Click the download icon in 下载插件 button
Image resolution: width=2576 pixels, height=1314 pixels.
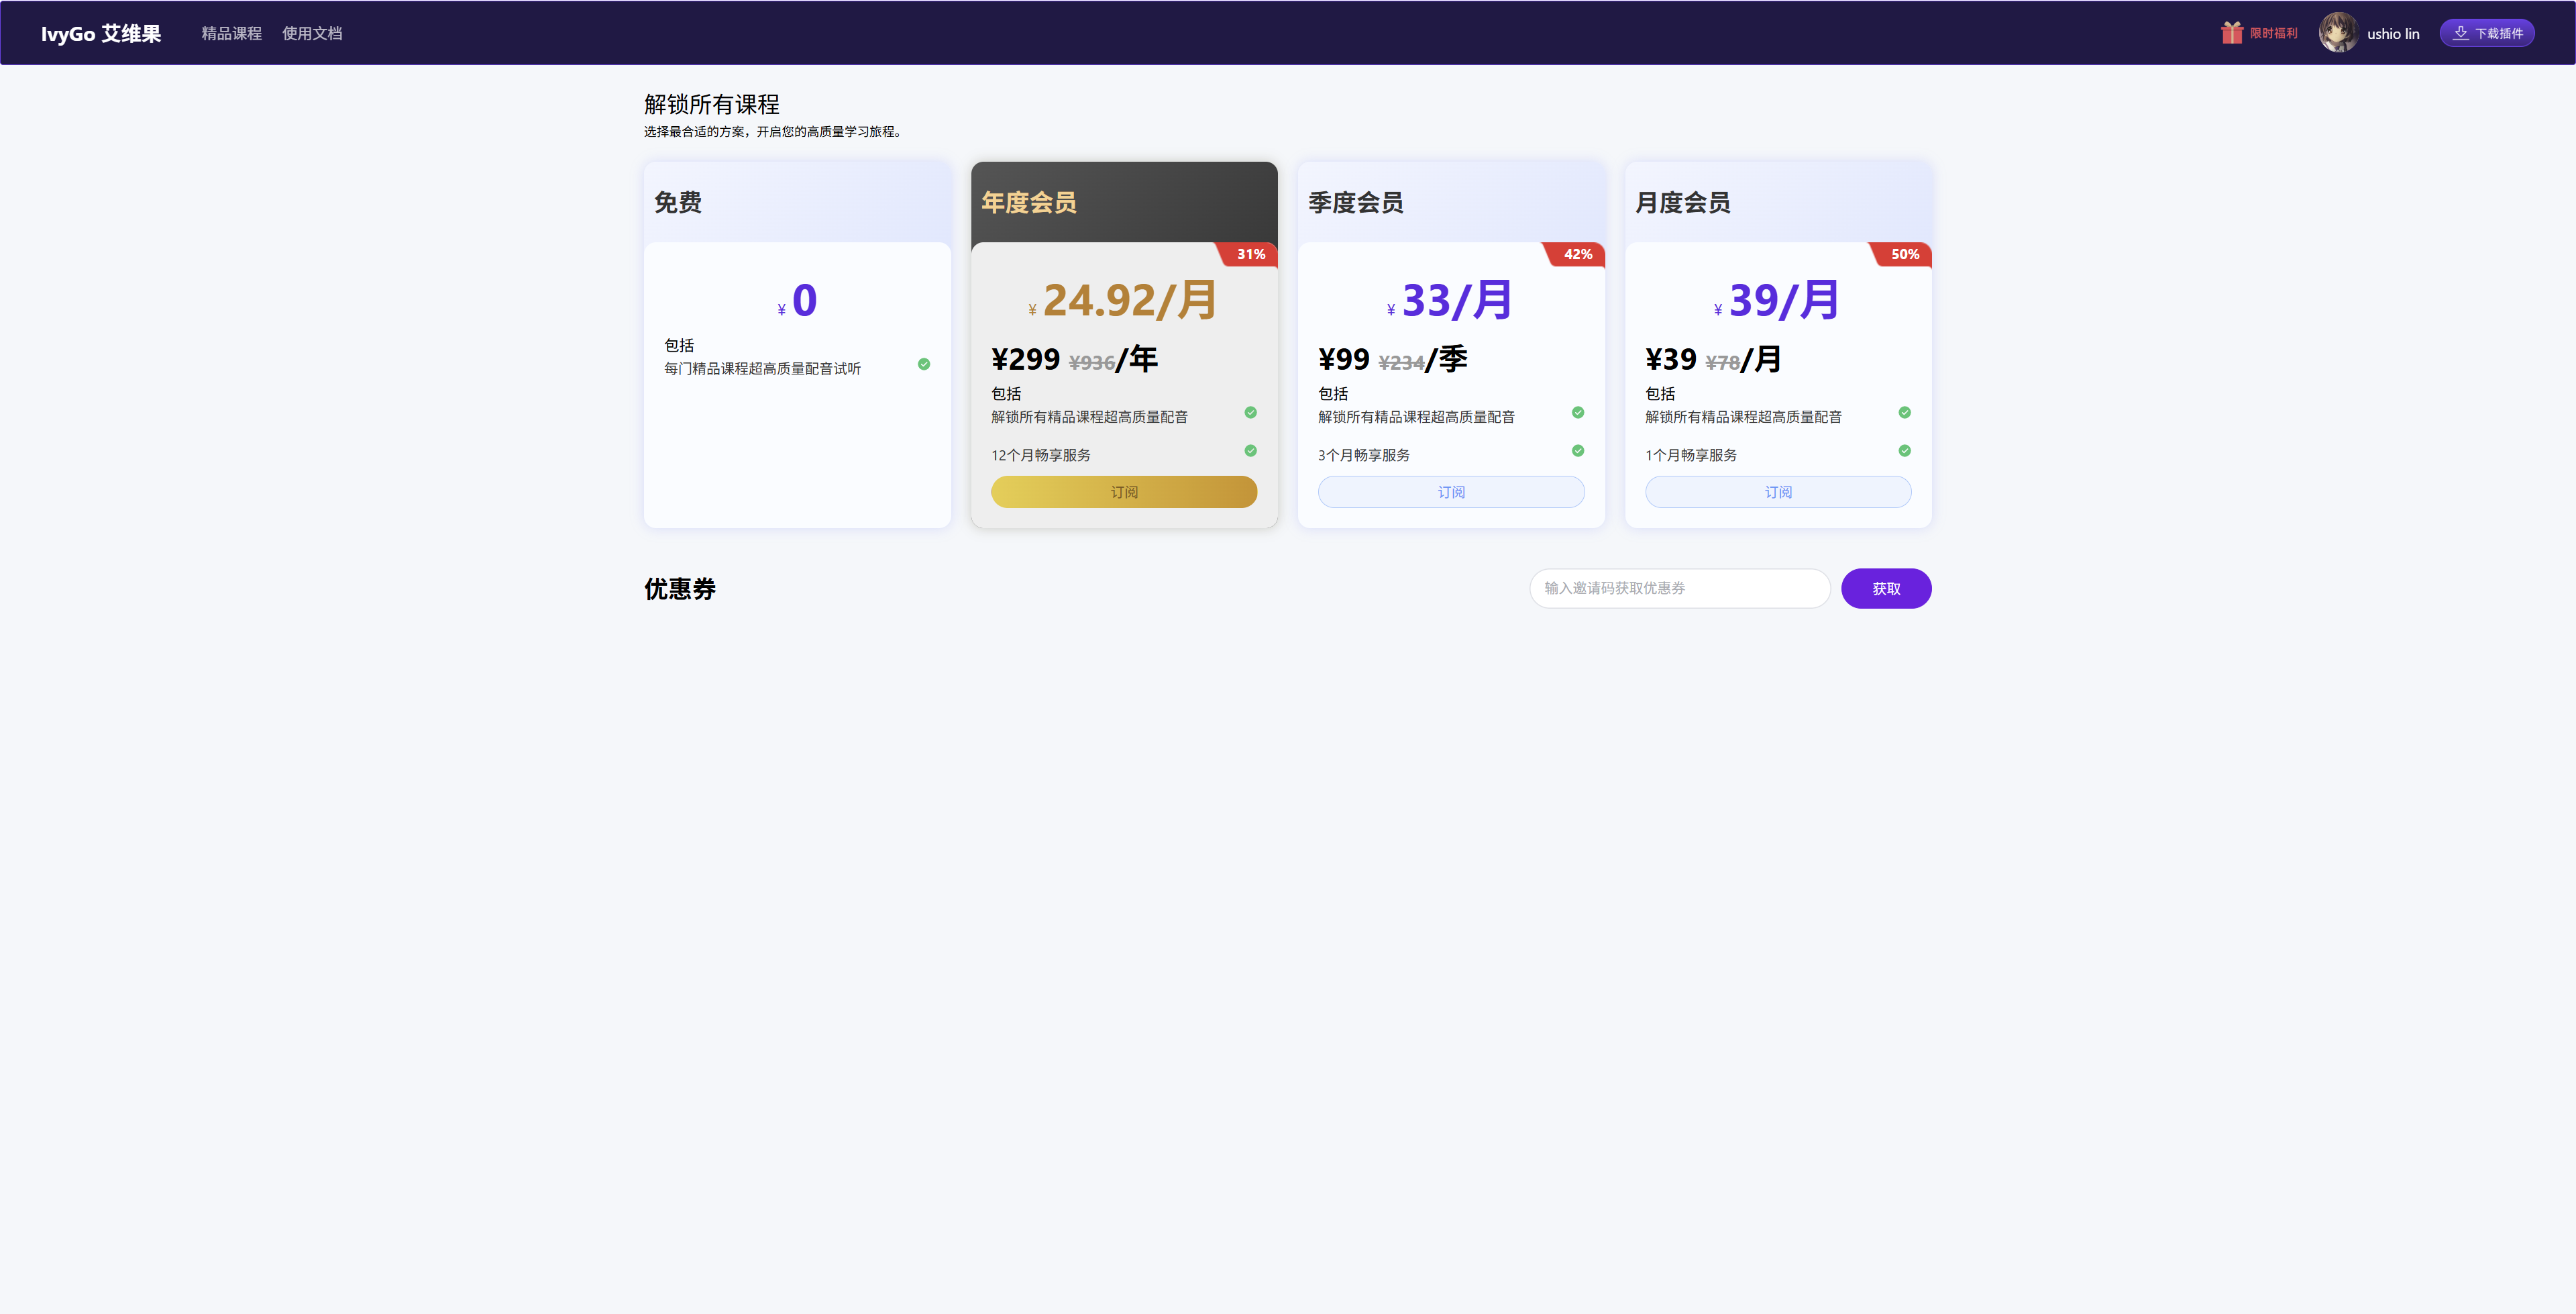tap(2460, 32)
